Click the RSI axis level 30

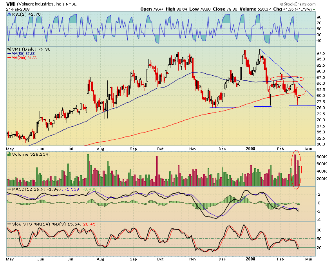tap(319, 35)
